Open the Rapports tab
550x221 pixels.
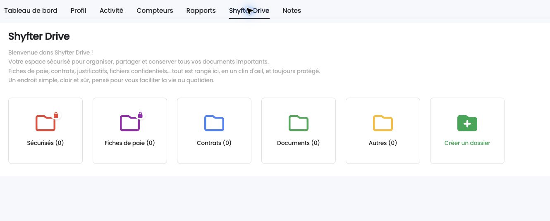click(x=201, y=11)
